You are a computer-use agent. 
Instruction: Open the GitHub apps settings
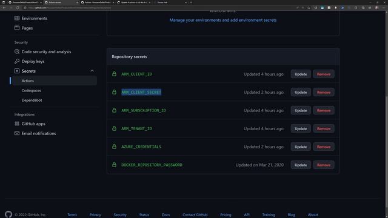coord(33,124)
